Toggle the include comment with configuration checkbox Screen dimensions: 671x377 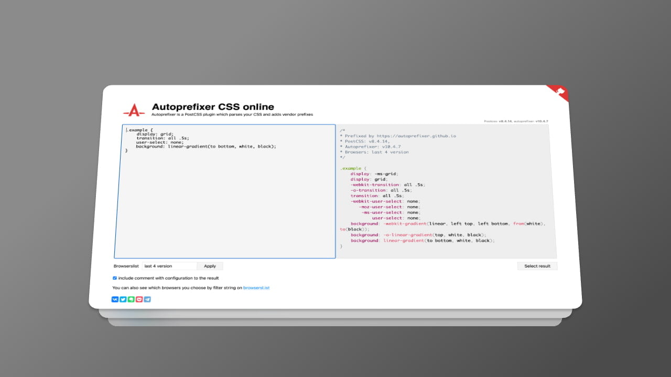[x=115, y=278]
